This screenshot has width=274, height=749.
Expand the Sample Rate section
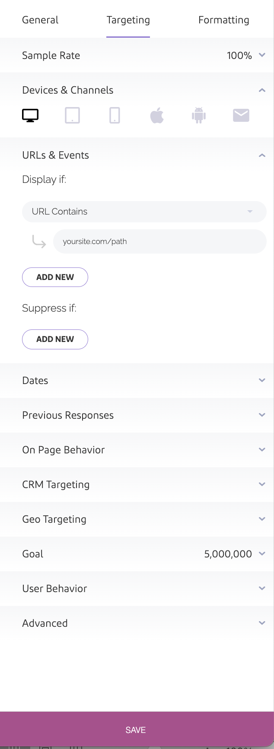(261, 55)
